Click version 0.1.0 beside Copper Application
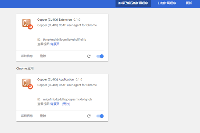Screen dimensions: 200x133 [79, 80]
